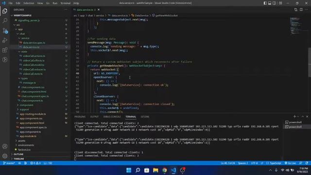The image size is (311, 175).
Task: Open Google Chrome from taskbar
Action: (164, 170)
